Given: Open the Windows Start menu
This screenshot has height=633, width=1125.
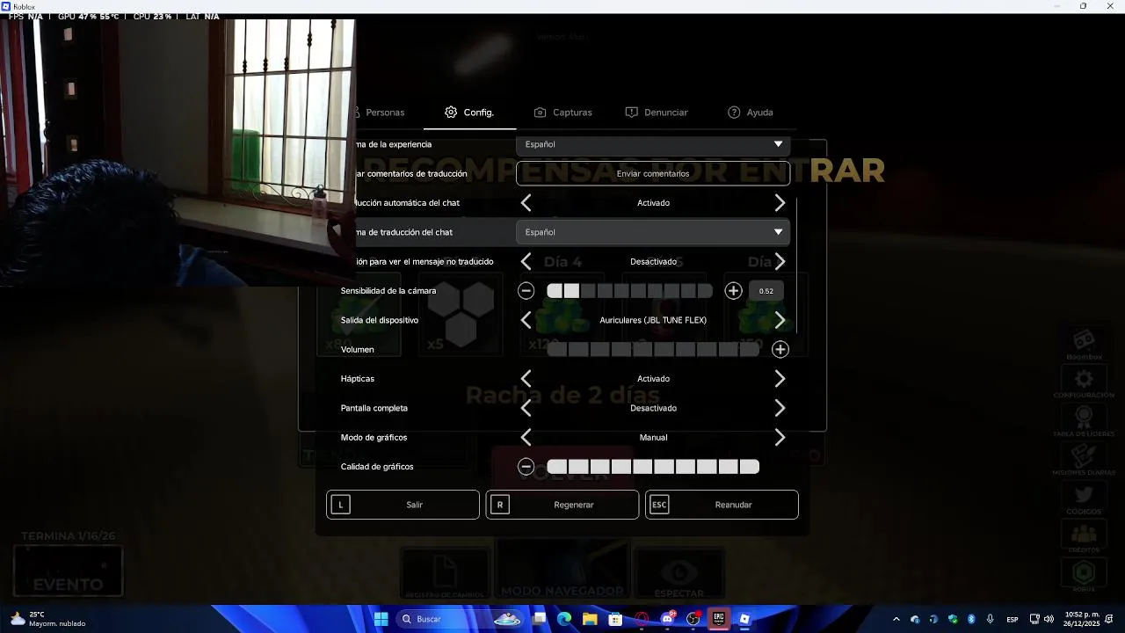Looking at the screenshot, I should coord(381,619).
